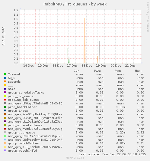Screen dimensions: 150x161
Task: Select amq_gen_hwsdQxYZlG0mDDxf2Cy0wg label
Action: coord(35,129)
